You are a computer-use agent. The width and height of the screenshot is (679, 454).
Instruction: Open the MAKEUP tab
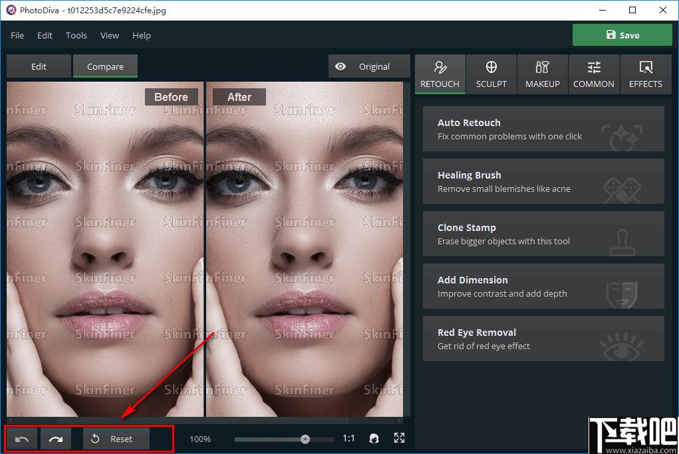543,74
